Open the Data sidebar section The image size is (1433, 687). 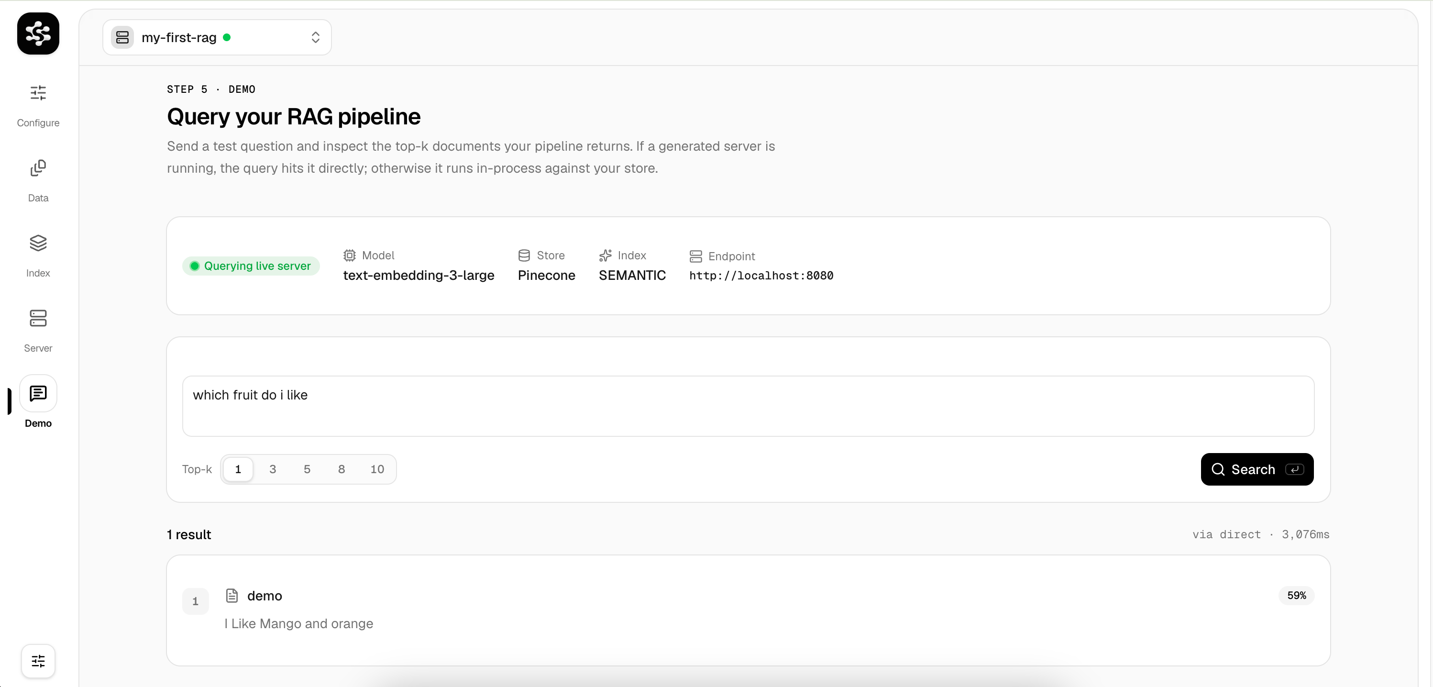click(x=38, y=180)
